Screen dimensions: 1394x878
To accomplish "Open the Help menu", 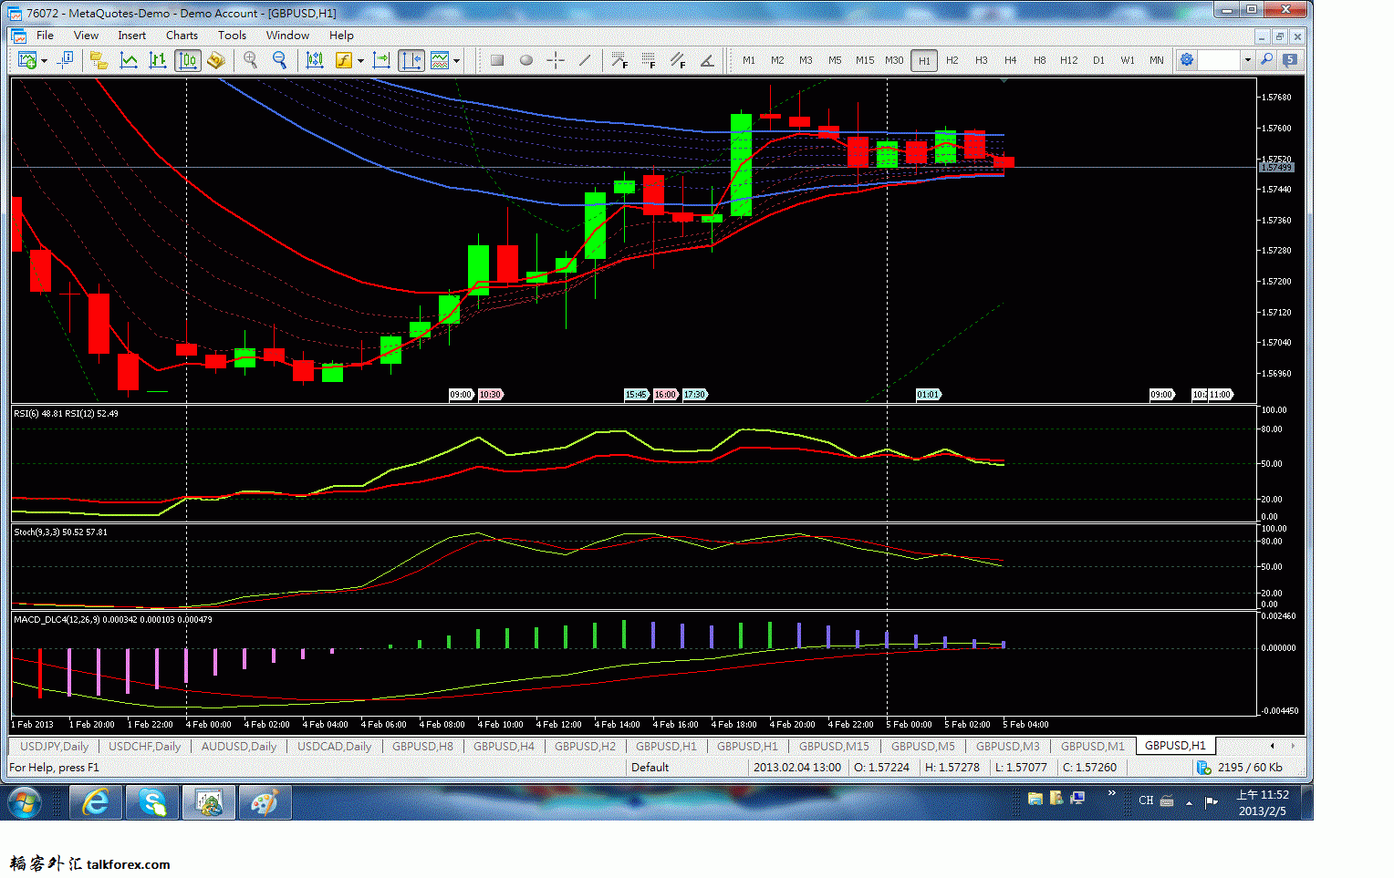I will 341,36.
